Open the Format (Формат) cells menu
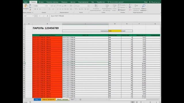Viewport: 184px width, 103px height. coord(122,10)
